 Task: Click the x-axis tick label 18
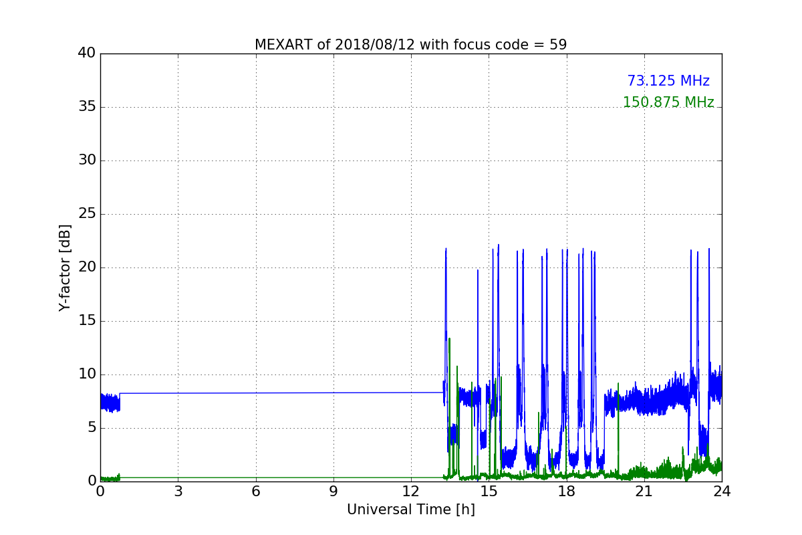click(x=566, y=492)
